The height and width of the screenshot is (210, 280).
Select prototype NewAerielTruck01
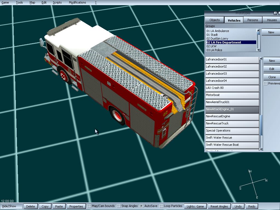point(232,103)
